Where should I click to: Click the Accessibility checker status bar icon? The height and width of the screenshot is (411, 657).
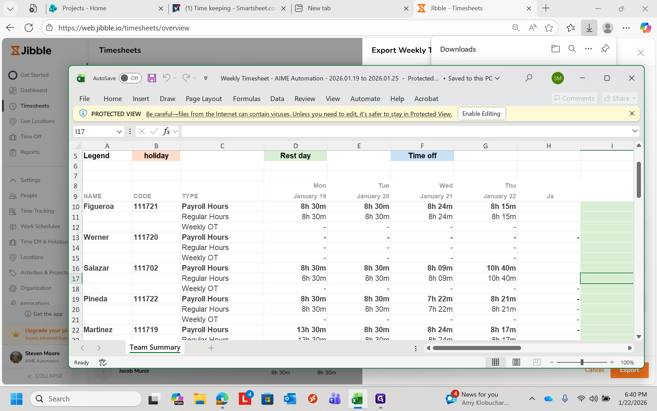103,362
